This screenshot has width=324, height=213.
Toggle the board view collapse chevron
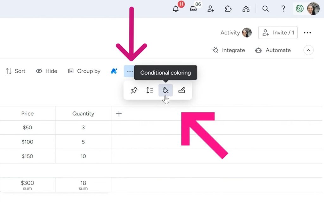pos(308,50)
